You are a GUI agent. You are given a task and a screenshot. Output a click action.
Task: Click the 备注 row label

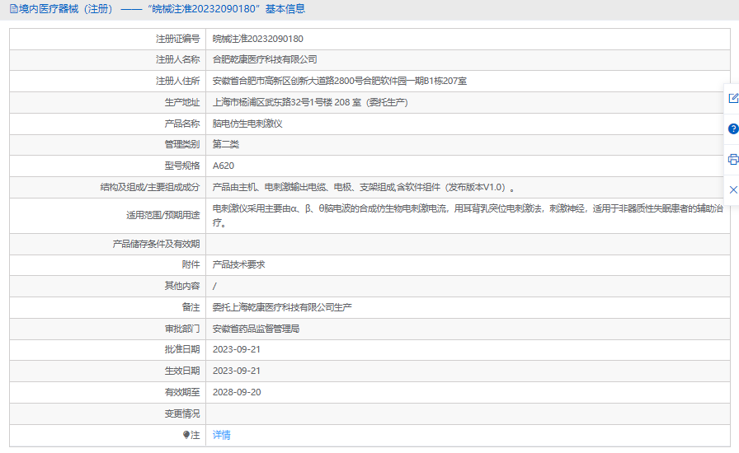(x=191, y=307)
